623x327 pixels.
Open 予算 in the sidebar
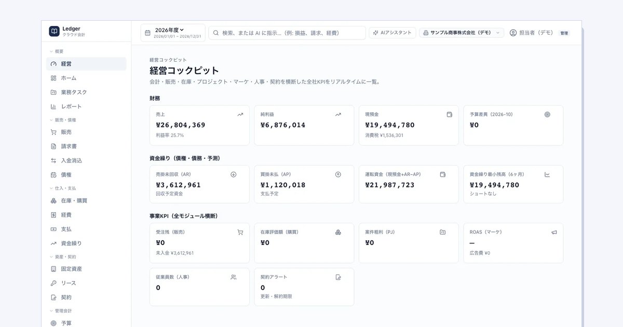(86, 323)
